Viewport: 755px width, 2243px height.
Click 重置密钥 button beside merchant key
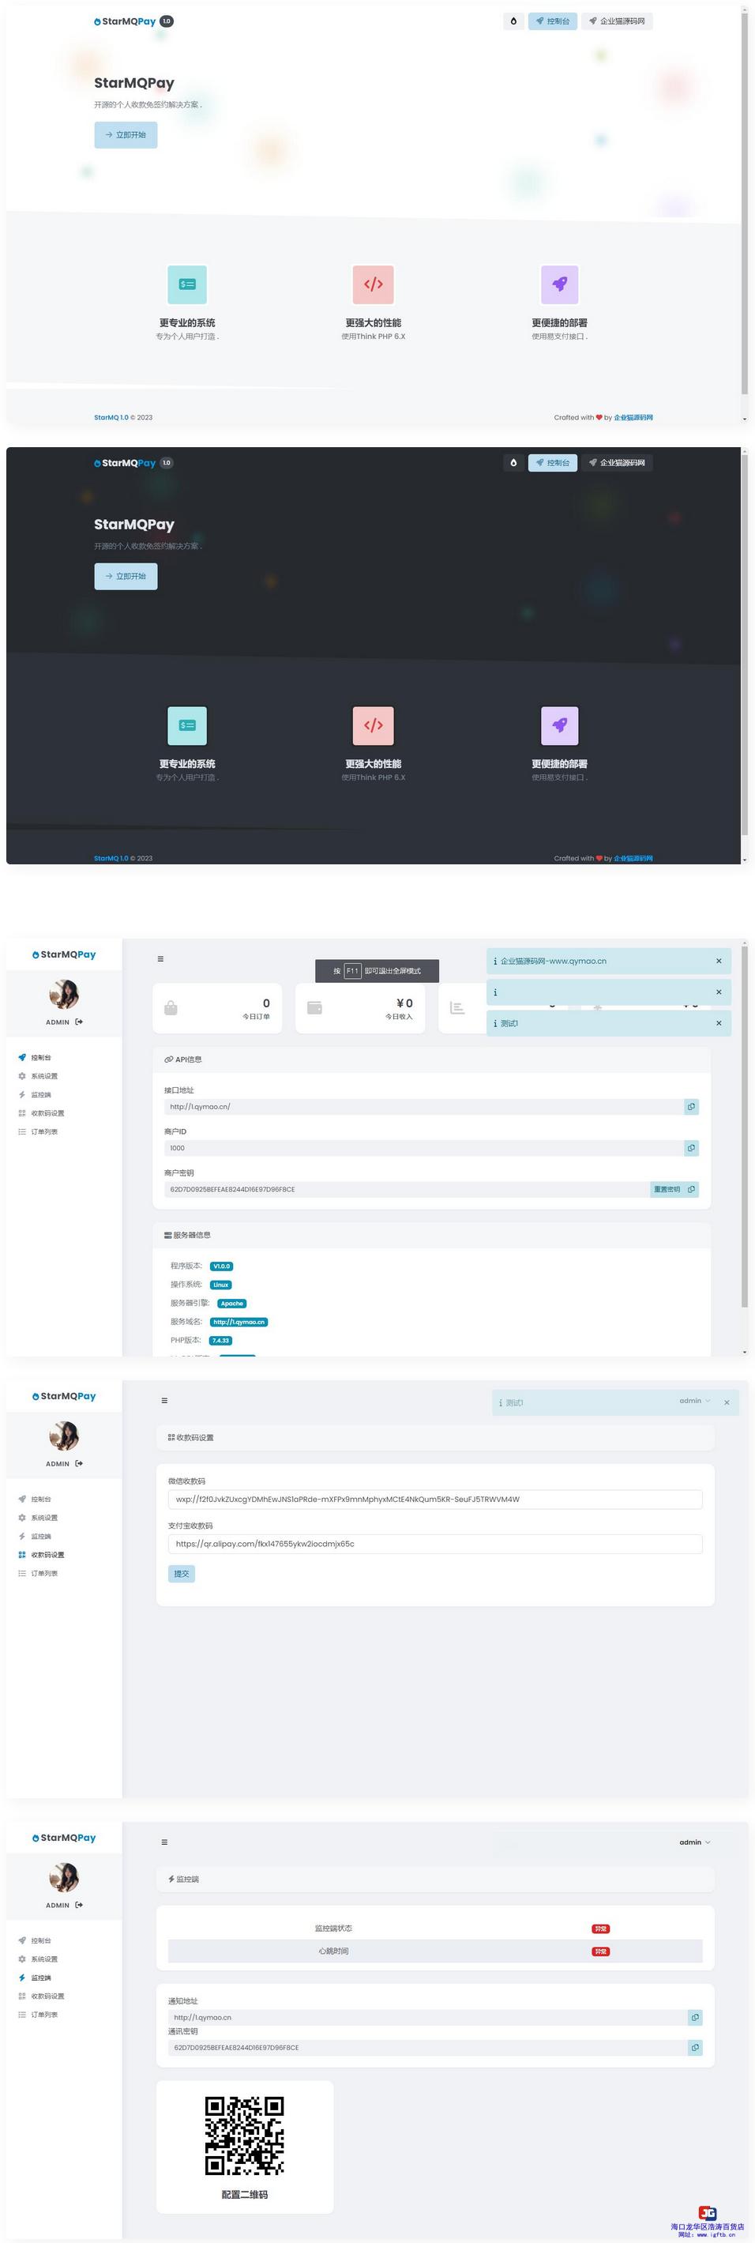[667, 1189]
